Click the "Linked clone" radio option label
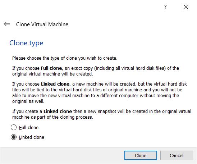The height and width of the screenshot is (164, 197). 32,137
